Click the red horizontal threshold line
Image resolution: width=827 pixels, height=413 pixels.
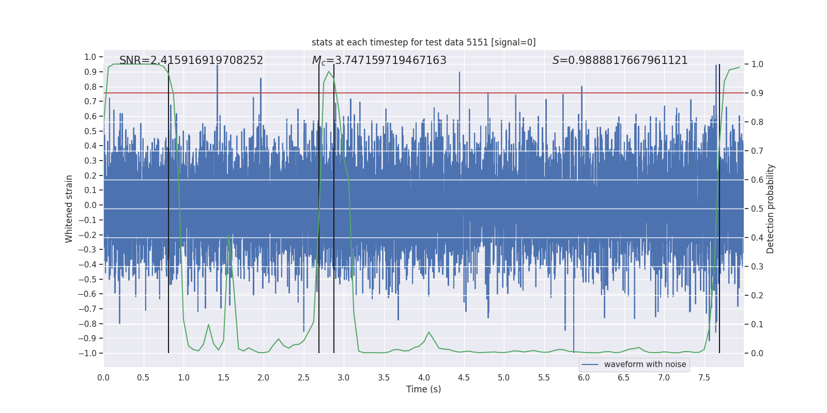click(x=423, y=93)
